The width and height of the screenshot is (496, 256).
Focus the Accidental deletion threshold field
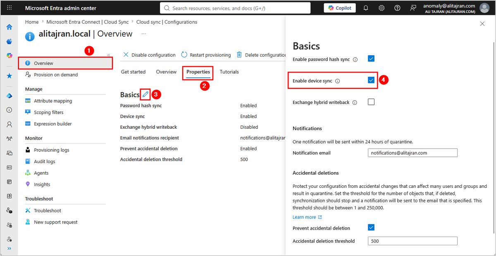pyautogui.click(x=413, y=241)
